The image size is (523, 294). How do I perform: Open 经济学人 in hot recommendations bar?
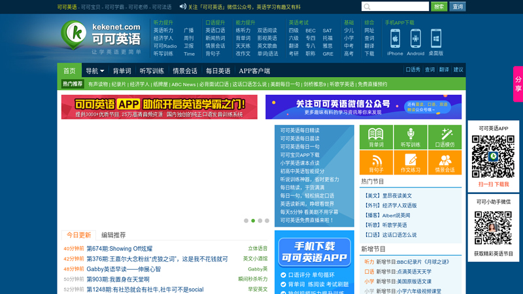point(139,84)
